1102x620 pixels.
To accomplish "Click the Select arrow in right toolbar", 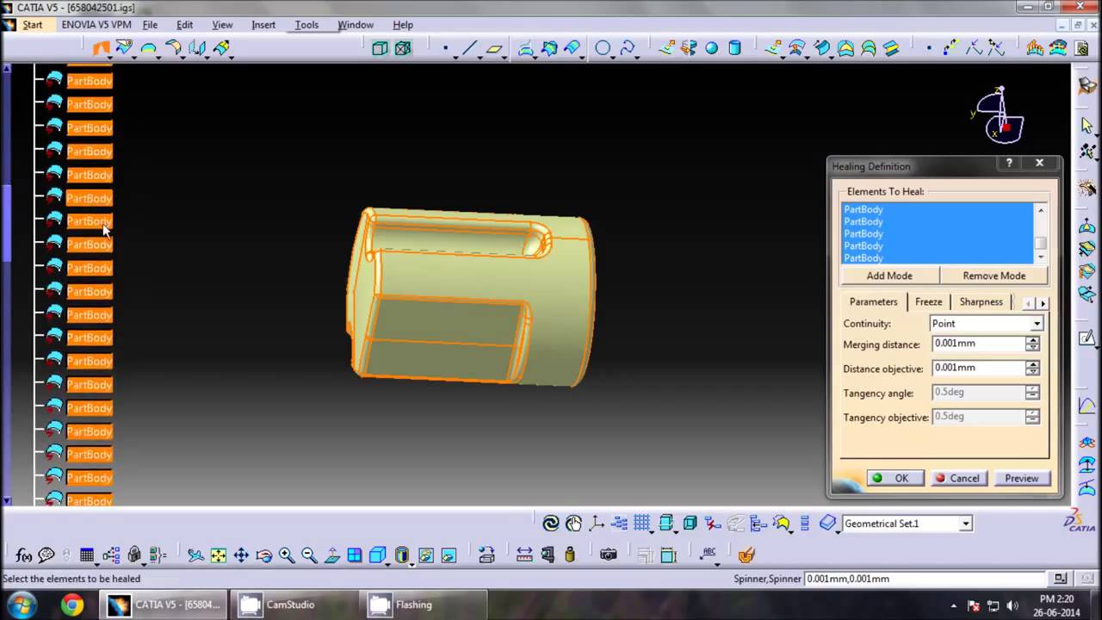I will [x=1087, y=126].
